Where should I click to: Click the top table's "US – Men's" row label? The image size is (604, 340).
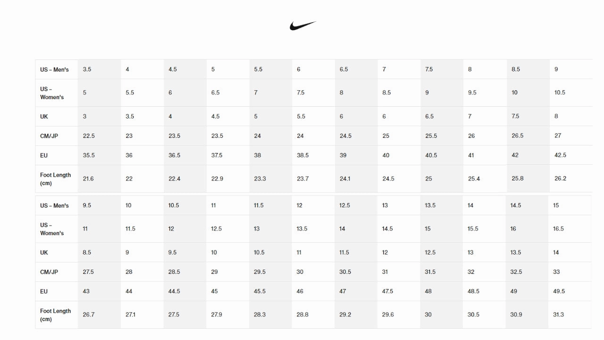pyautogui.click(x=54, y=69)
